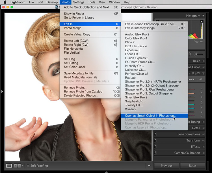
Task: Select Loupe view icon in toolbar
Action: coord(9,166)
